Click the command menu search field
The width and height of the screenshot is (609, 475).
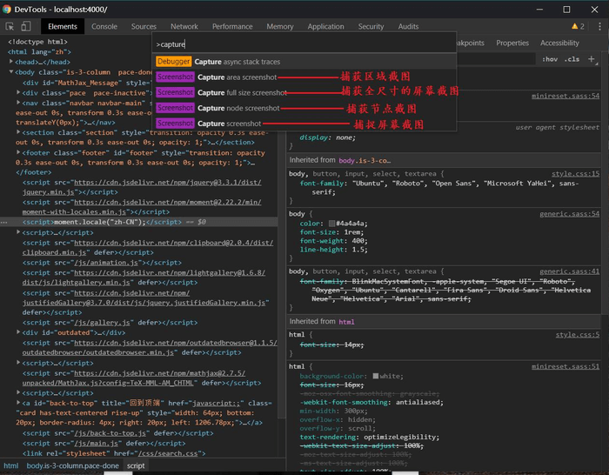304,44
